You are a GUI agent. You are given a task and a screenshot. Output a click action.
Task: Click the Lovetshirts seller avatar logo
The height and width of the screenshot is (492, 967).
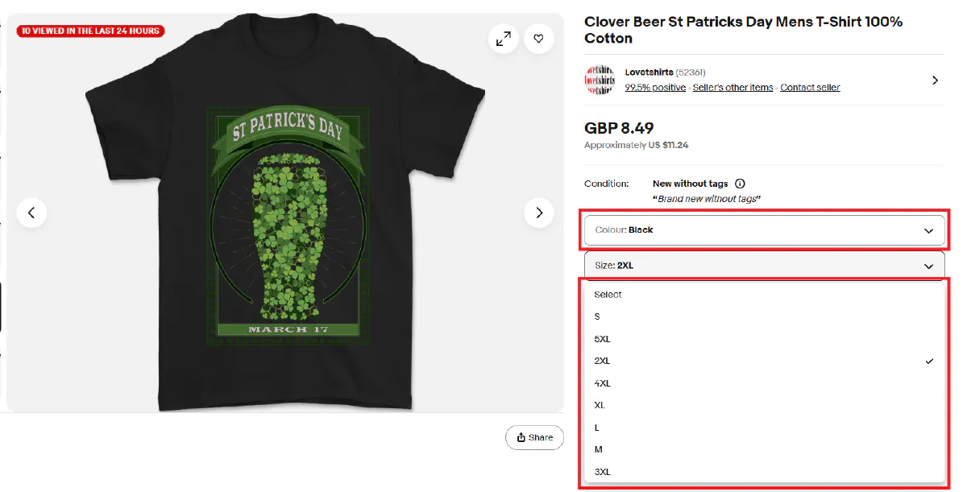tap(599, 80)
